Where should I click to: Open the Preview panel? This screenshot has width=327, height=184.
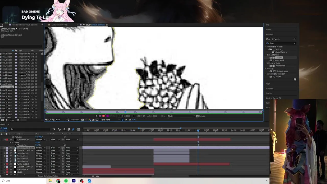tap(269, 34)
